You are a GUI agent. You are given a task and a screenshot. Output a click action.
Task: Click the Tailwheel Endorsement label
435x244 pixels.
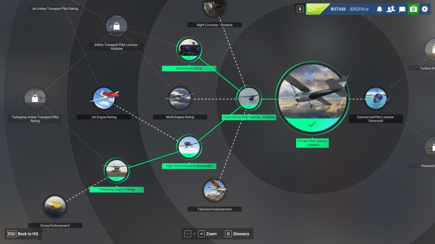[214, 209]
